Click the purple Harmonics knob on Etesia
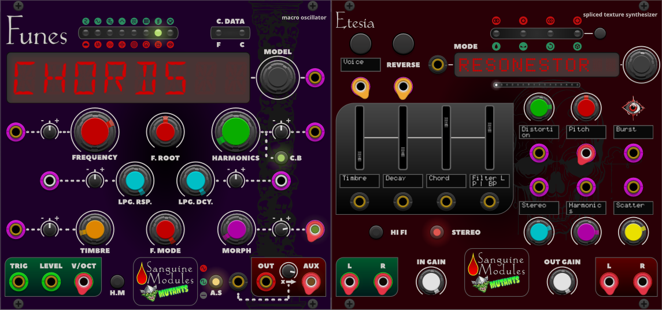The width and height of the screenshot is (662, 310). (585, 233)
